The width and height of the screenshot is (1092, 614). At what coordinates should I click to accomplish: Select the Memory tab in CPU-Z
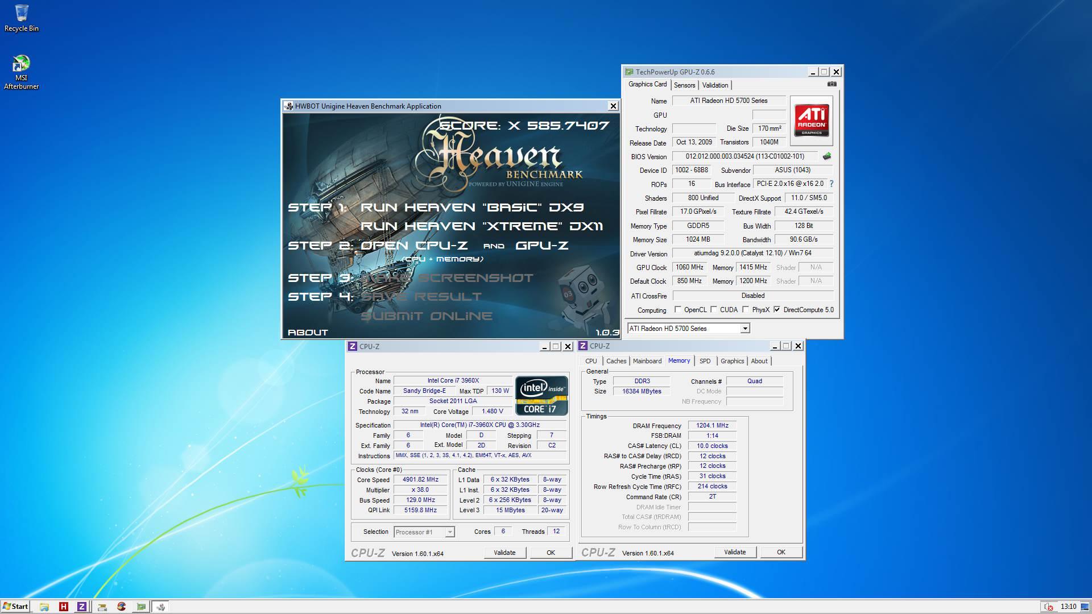pos(679,360)
